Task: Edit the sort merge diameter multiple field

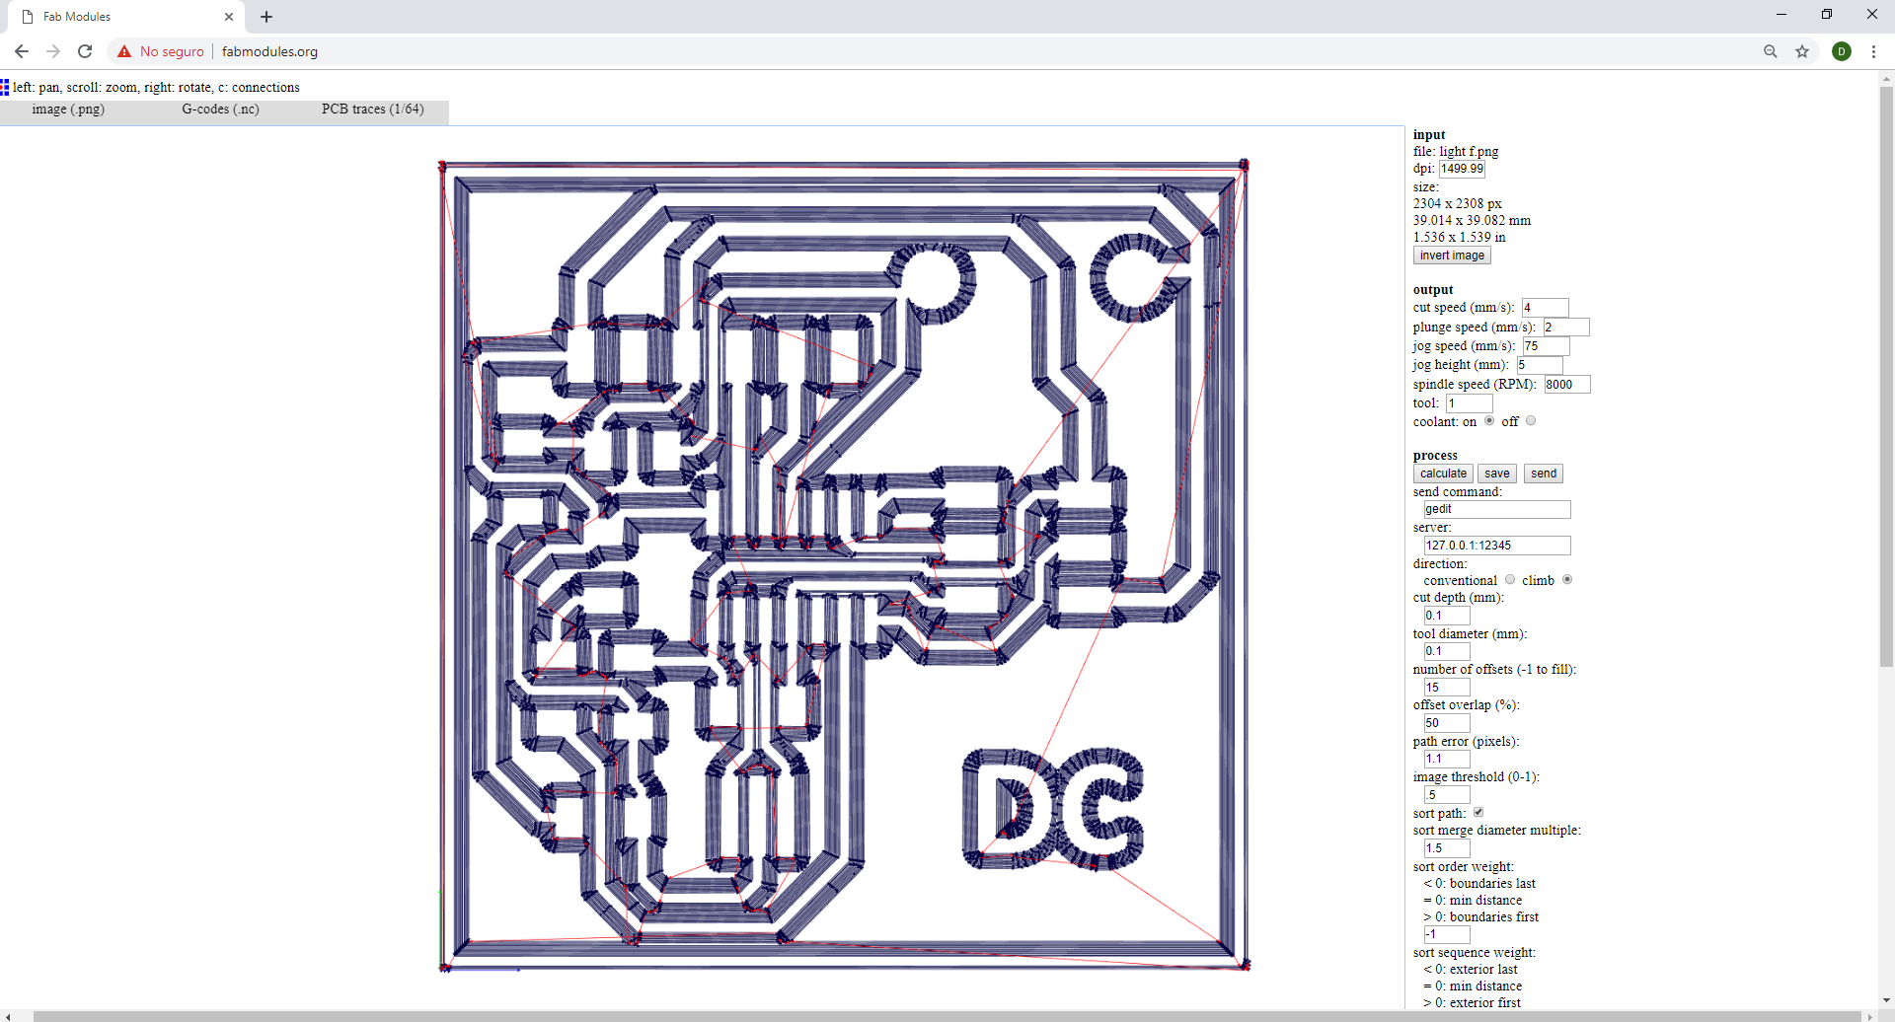Action: tap(1447, 848)
